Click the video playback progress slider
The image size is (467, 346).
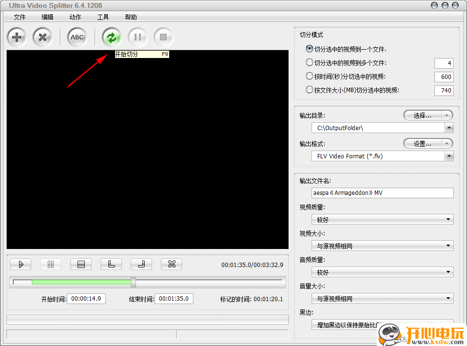133,282
